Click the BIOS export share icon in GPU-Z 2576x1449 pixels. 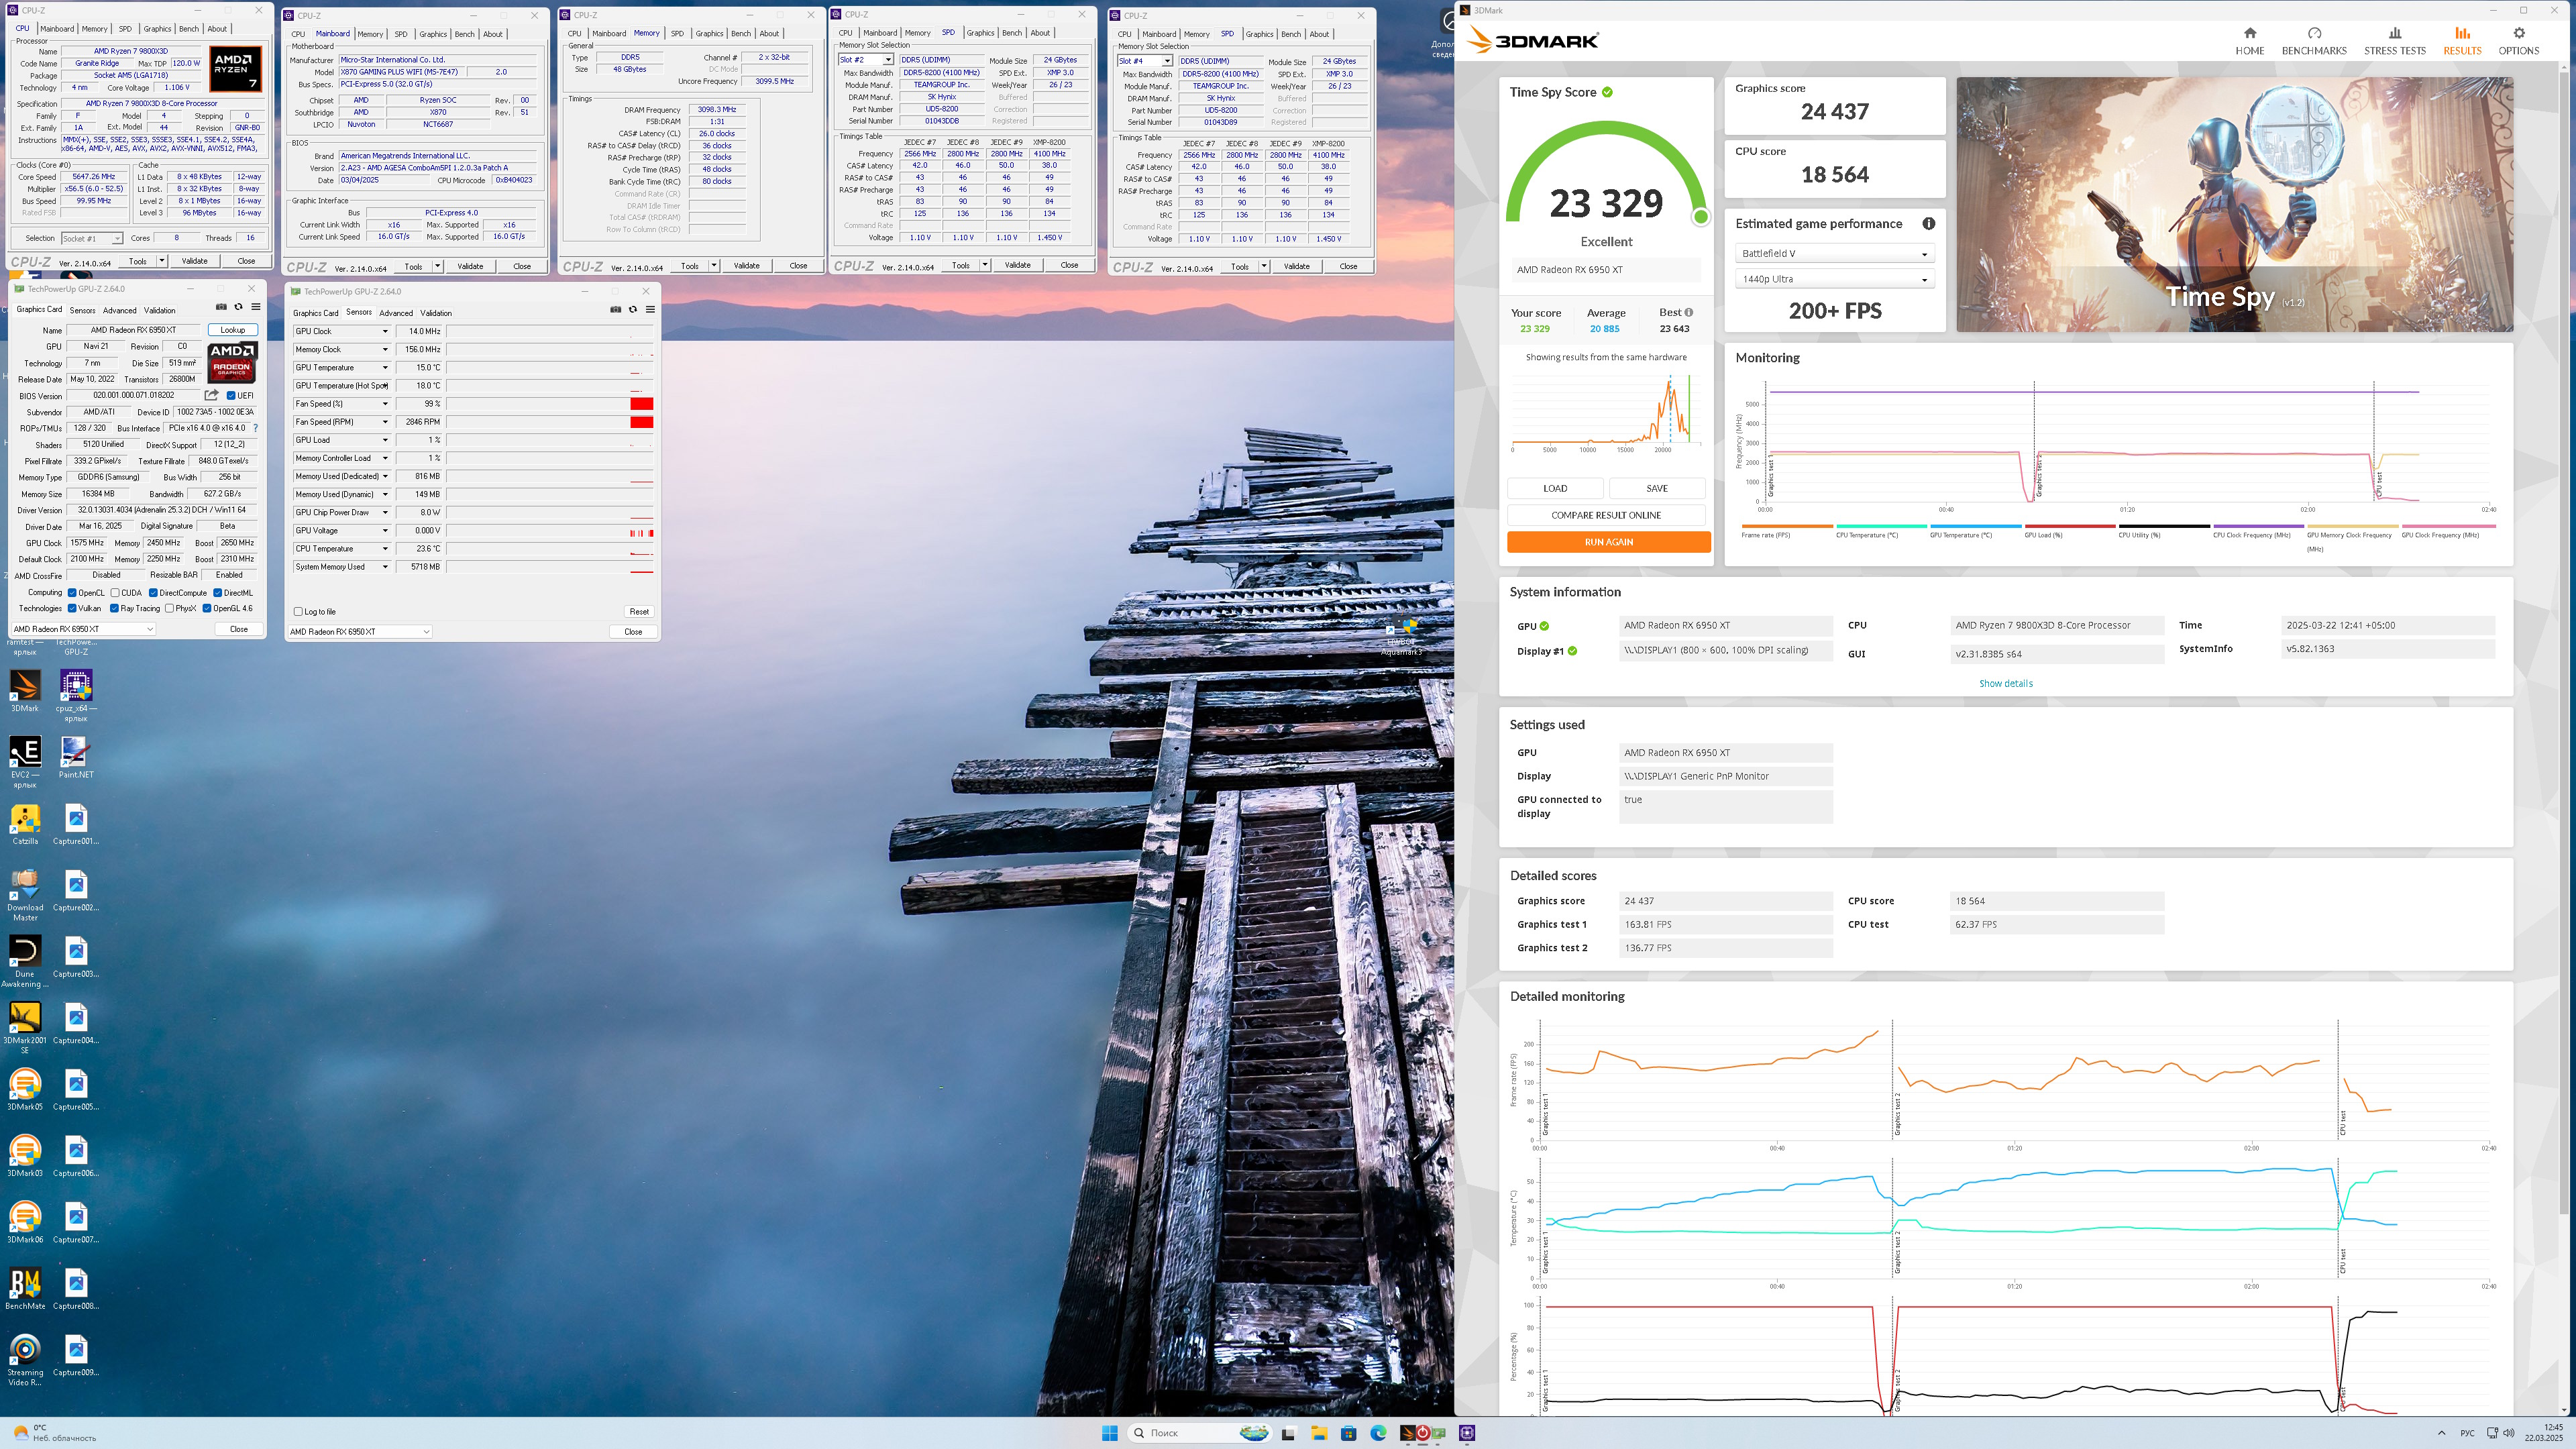(211, 395)
